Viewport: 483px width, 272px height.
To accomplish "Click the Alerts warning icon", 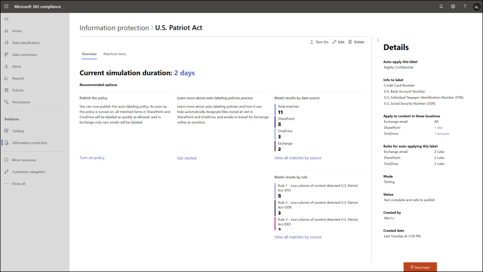I will coord(6,67).
